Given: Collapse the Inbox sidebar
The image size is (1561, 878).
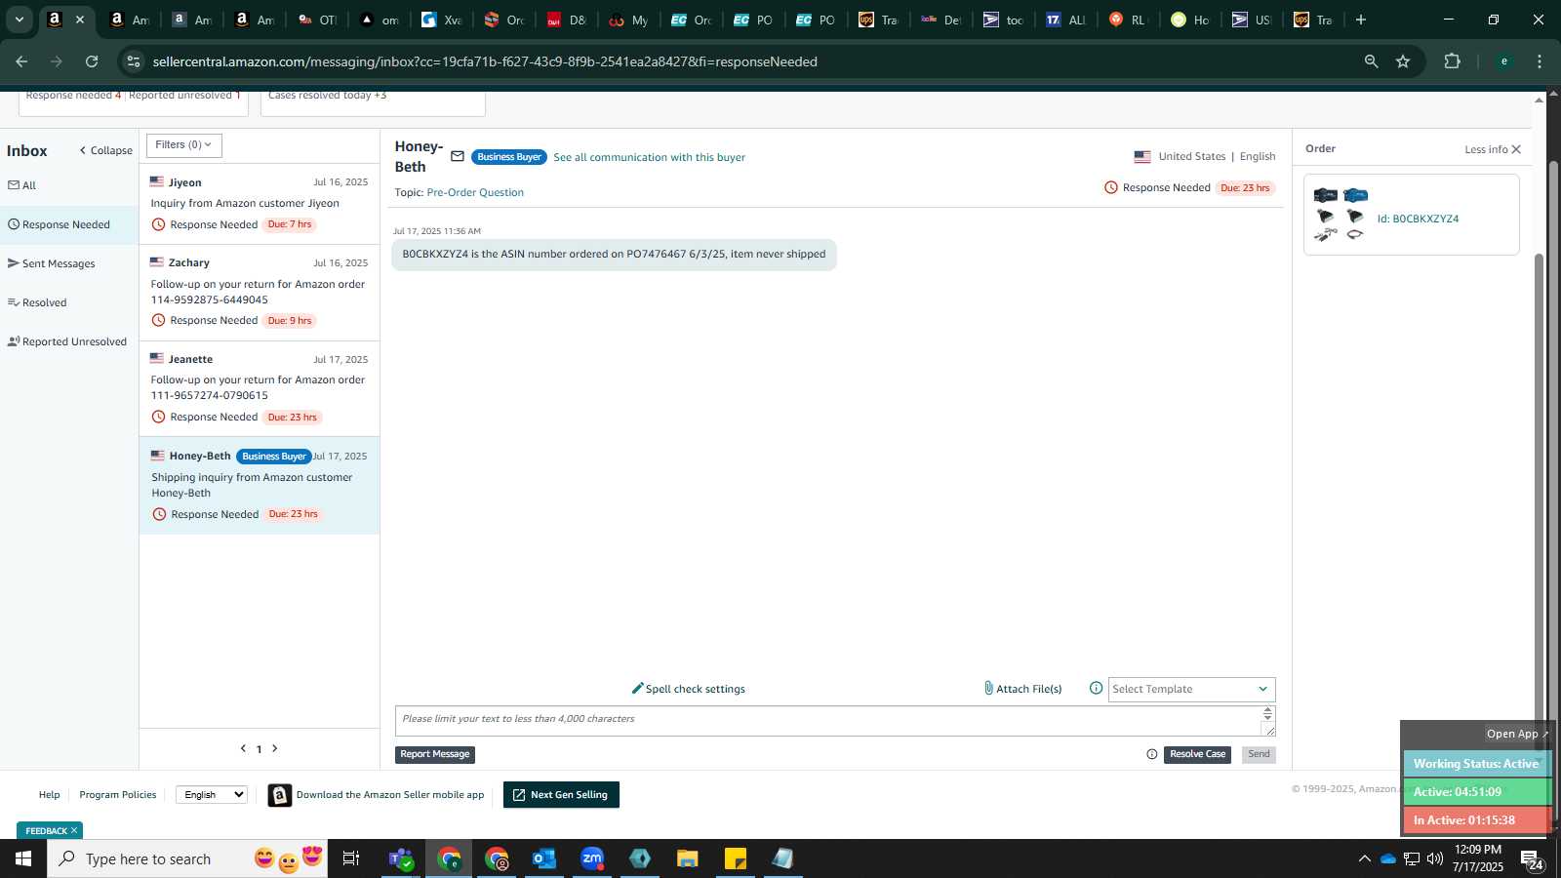Looking at the screenshot, I should click(x=105, y=150).
